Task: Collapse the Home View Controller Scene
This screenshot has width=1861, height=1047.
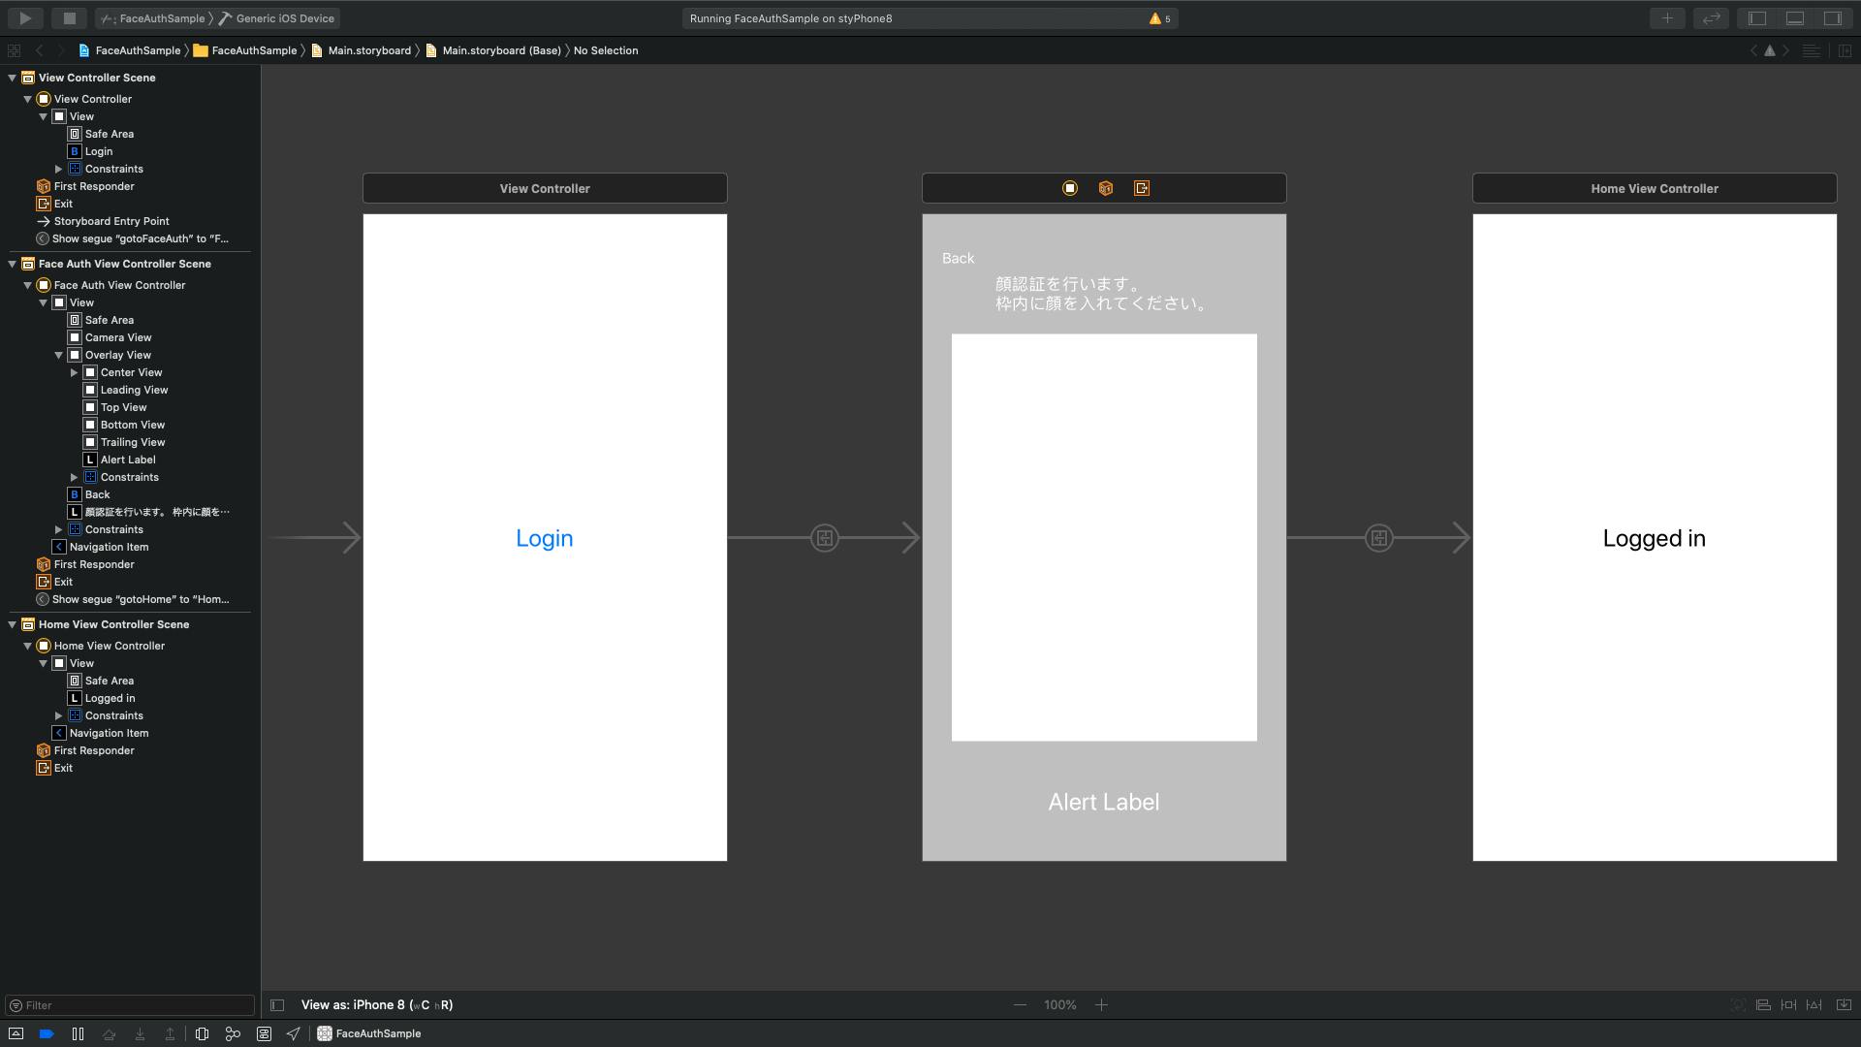Action: tap(12, 624)
